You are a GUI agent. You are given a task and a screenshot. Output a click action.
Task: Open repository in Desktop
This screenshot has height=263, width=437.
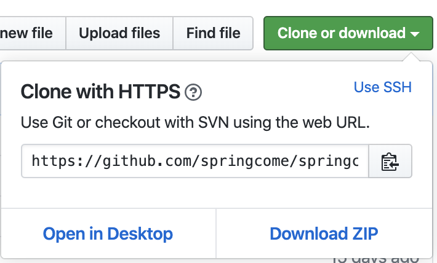point(108,234)
